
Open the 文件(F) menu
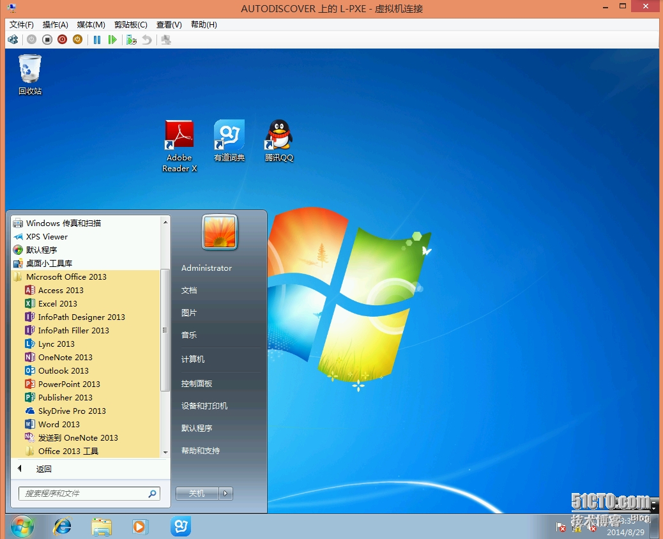[x=21, y=24]
